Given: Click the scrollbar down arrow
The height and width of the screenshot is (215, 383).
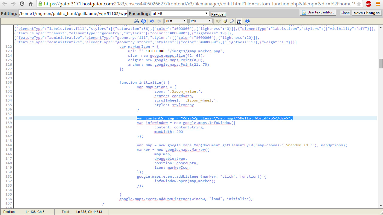Looking at the screenshot, I should tap(381, 205).
